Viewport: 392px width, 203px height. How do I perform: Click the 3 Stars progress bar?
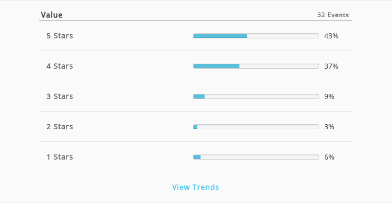256,96
